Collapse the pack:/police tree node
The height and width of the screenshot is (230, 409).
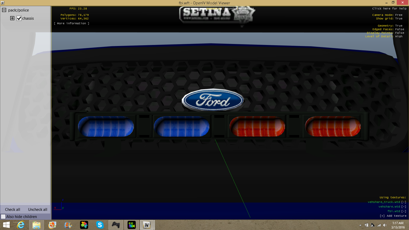point(4,10)
